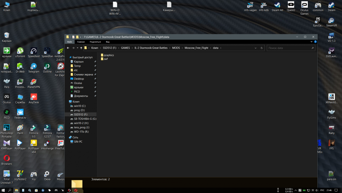
Task: Open the address bar history dropdown
Action: tap(255, 48)
